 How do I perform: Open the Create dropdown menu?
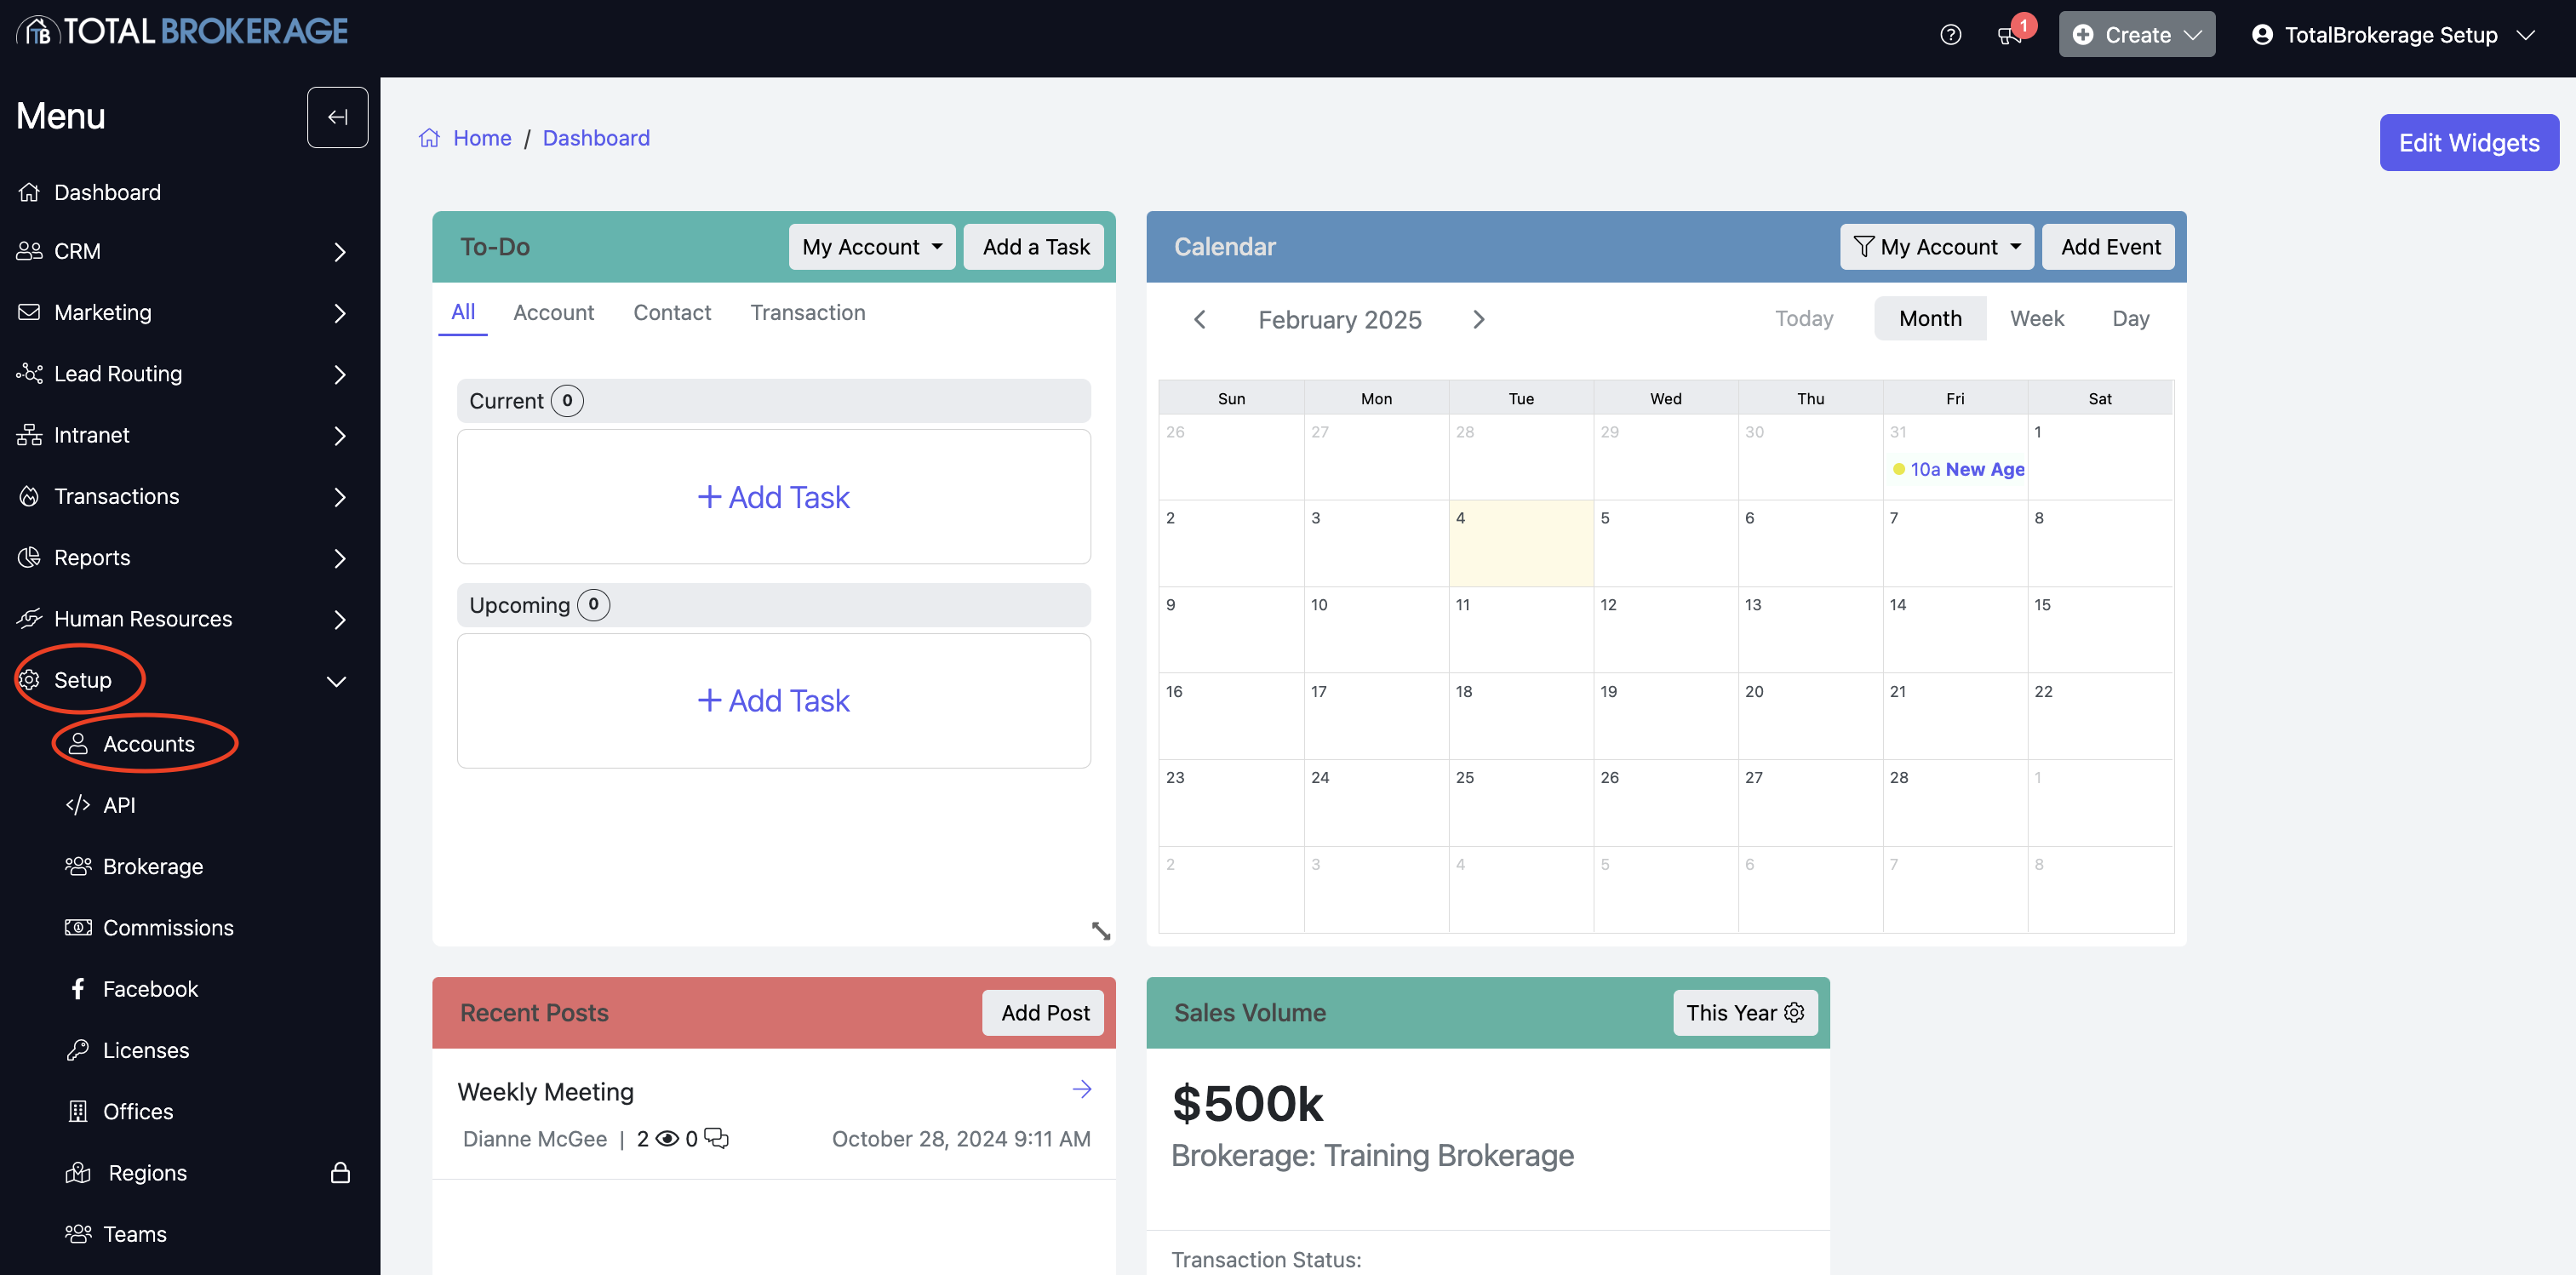[x=2136, y=35]
